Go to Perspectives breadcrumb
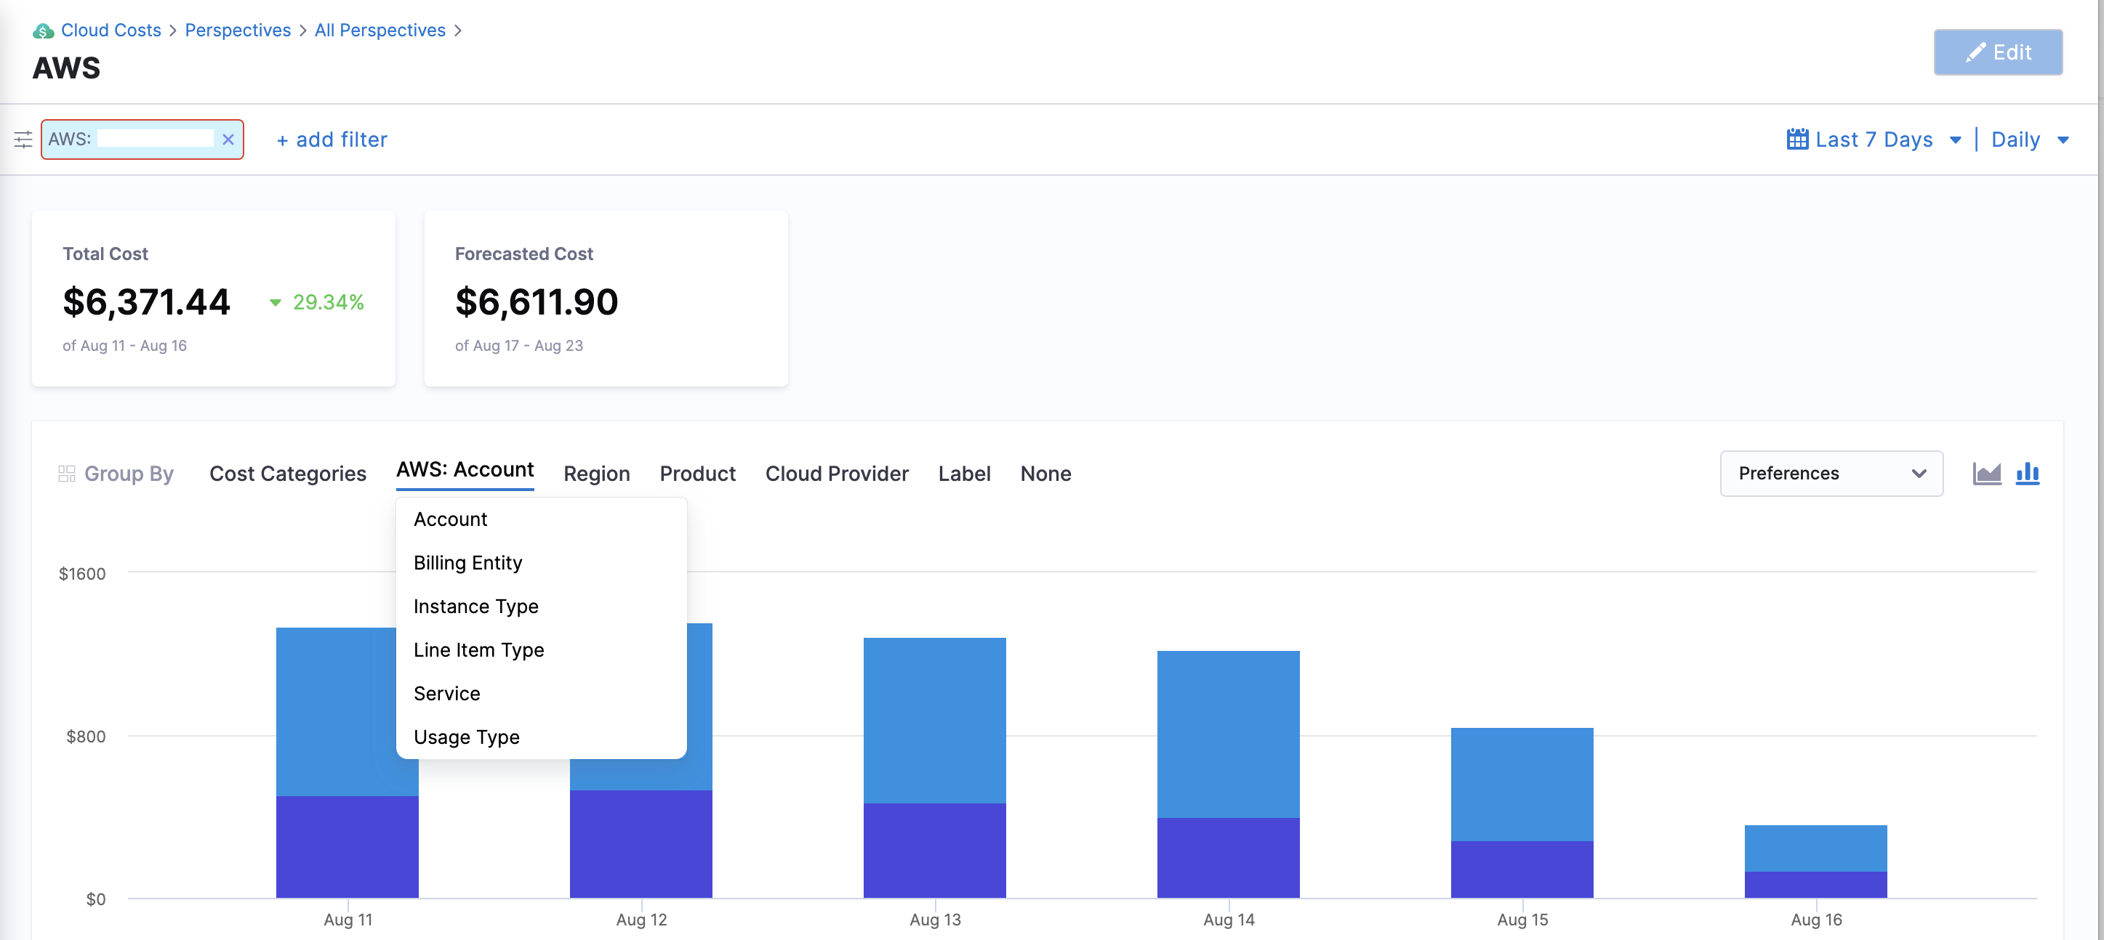The height and width of the screenshot is (940, 2104). coord(238,31)
